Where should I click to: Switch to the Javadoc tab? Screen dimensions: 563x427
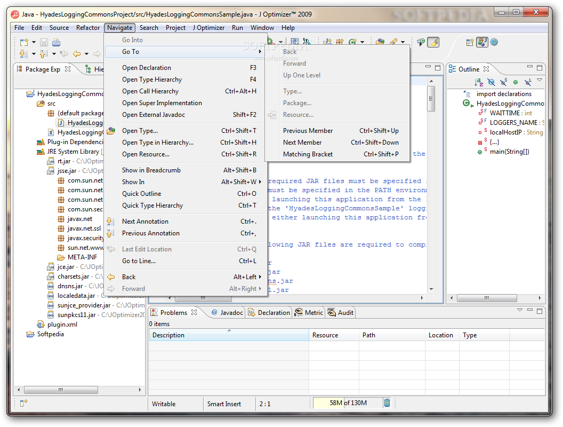pos(227,313)
